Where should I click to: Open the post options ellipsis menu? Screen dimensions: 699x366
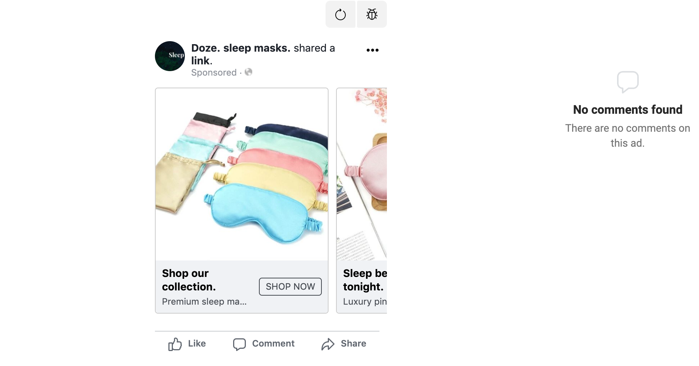(x=372, y=49)
